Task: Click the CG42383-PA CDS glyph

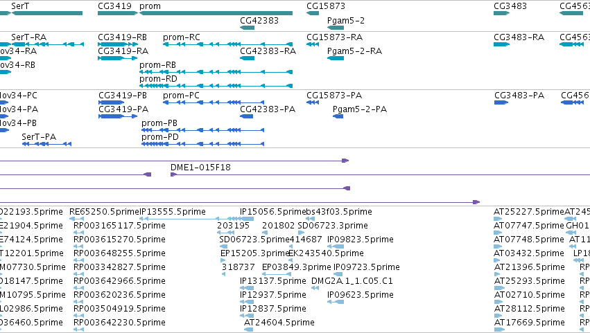Action: (246, 116)
